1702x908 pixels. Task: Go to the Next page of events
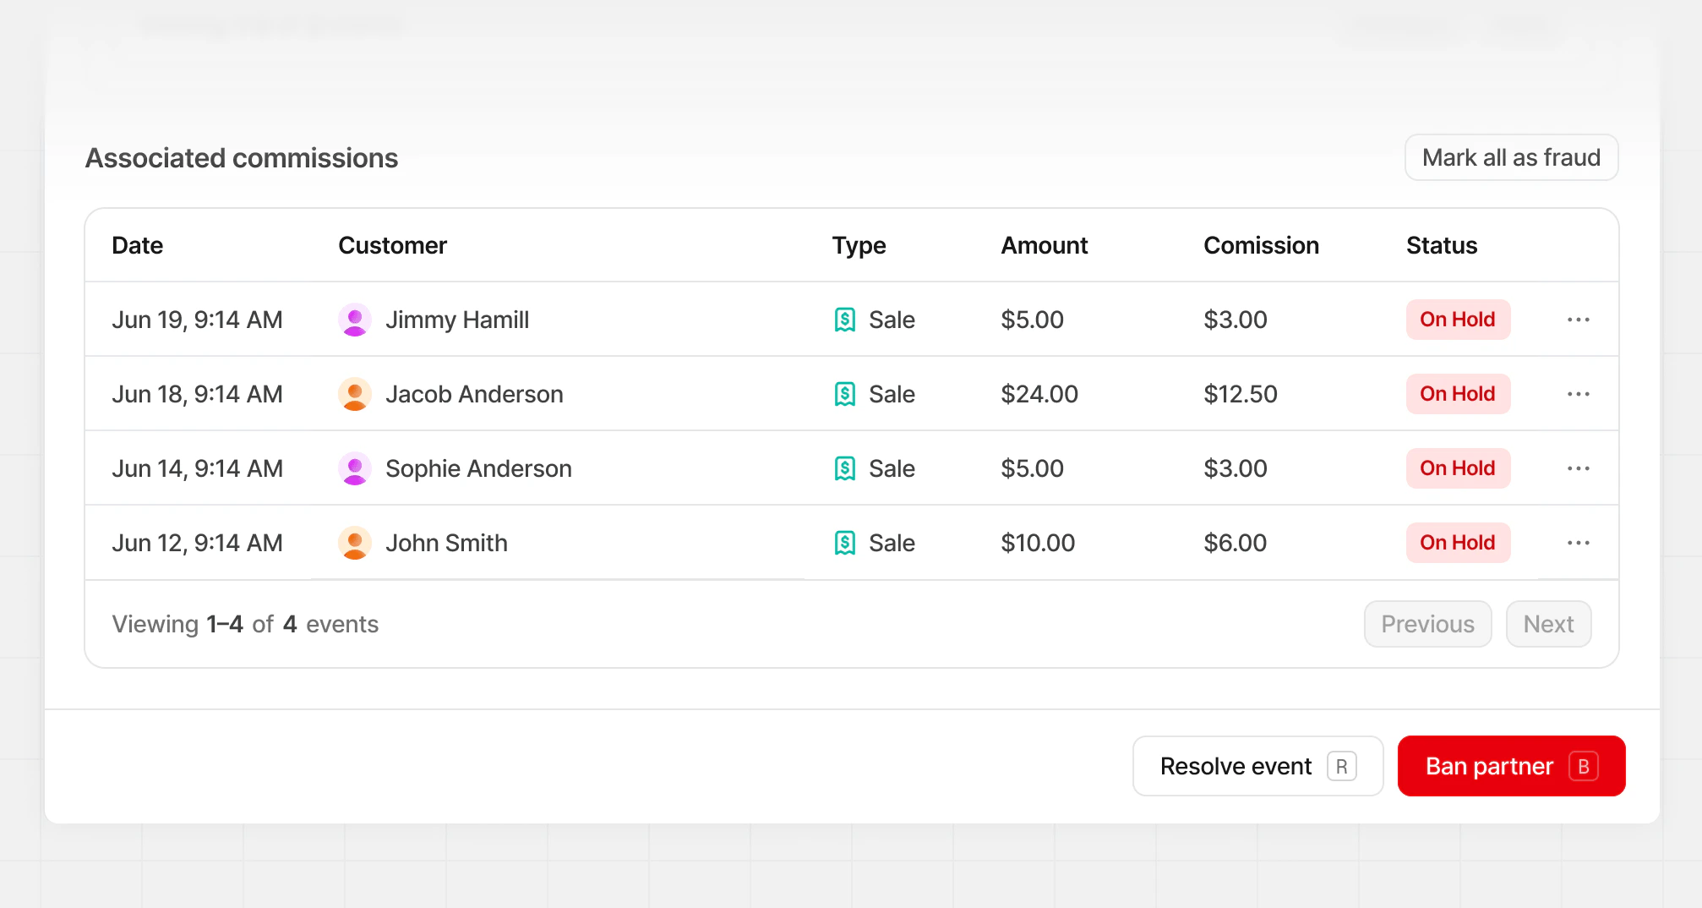pyautogui.click(x=1548, y=624)
